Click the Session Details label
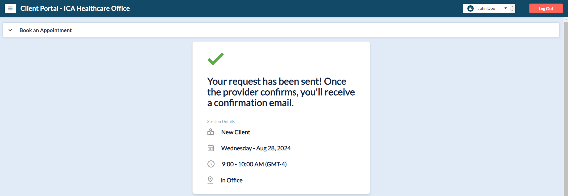This screenshot has height=196, width=568. click(221, 121)
